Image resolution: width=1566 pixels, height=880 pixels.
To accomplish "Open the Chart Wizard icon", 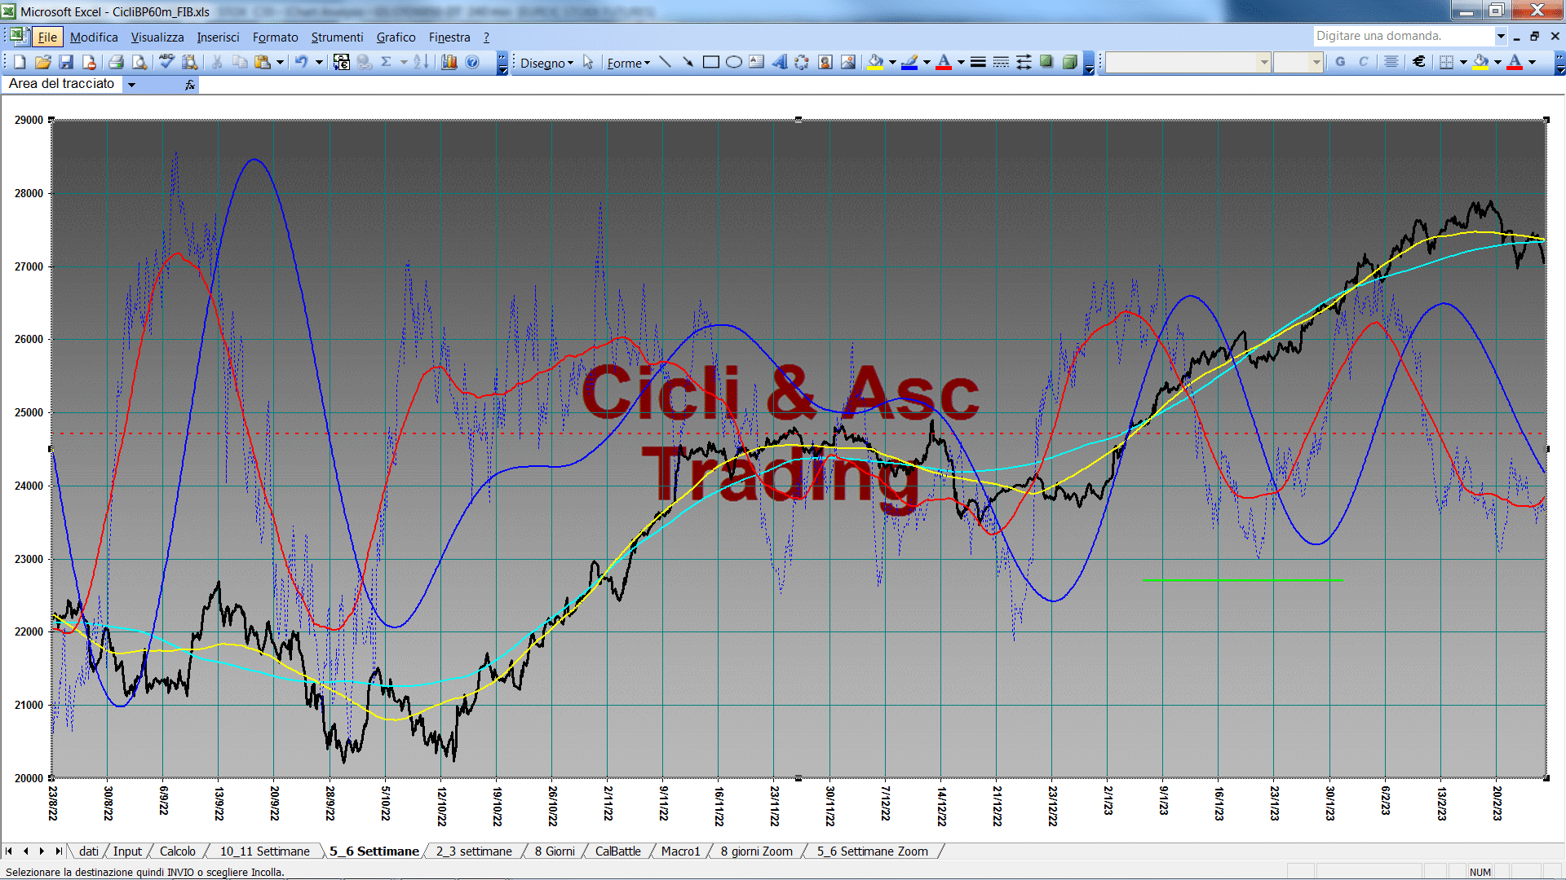I will point(449,62).
